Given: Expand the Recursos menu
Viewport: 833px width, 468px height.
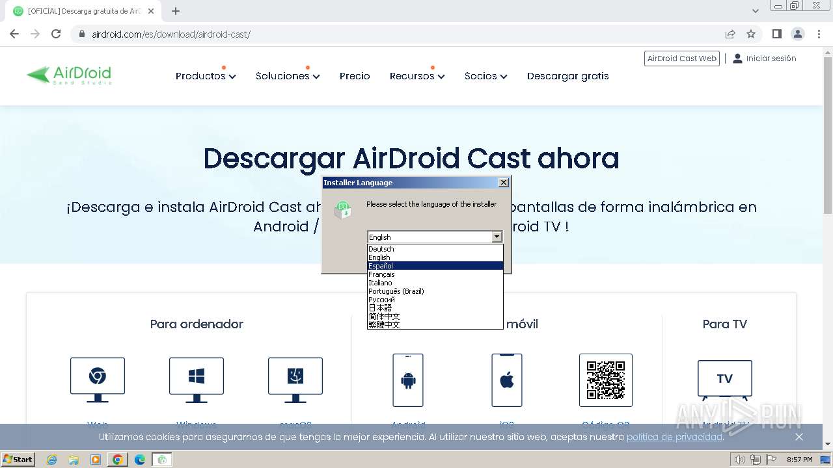Looking at the screenshot, I should tap(417, 76).
